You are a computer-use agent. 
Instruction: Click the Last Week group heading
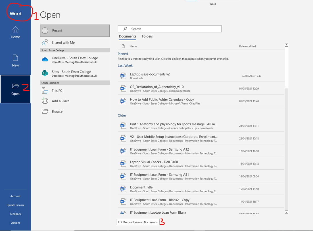(125, 65)
